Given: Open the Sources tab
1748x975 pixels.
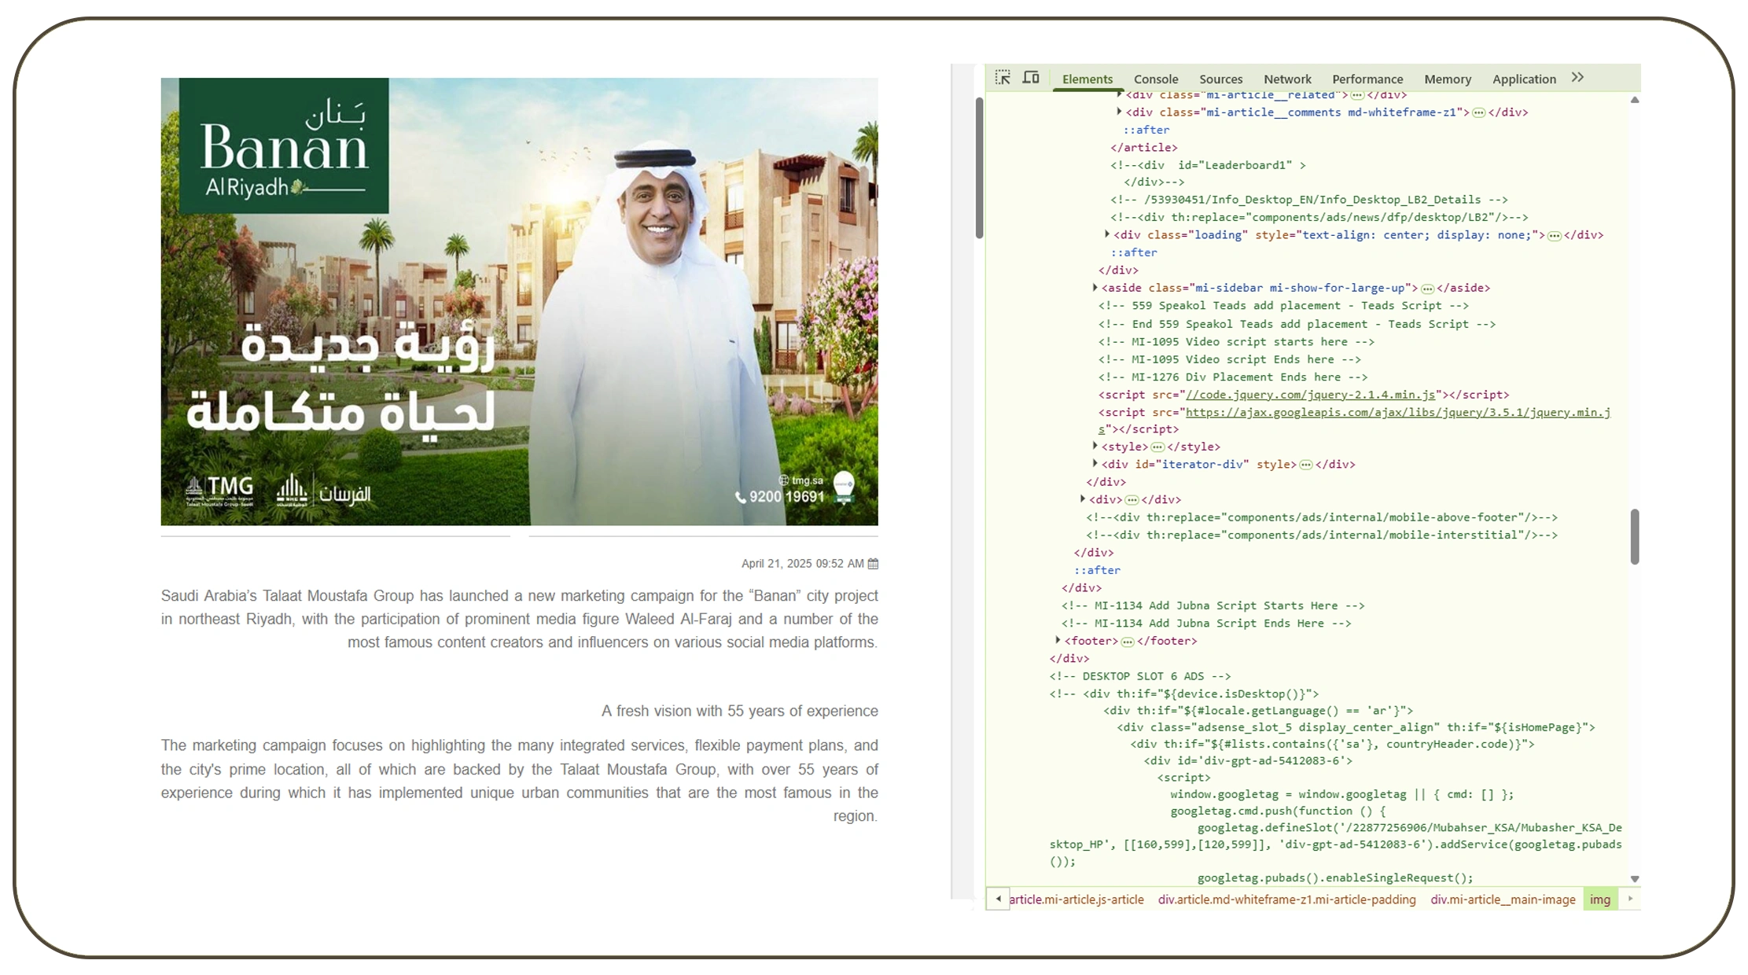Looking at the screenshot, I should [x=1221, y=79].
